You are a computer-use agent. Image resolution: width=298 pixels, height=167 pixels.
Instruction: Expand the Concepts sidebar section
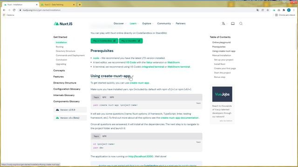[59, 71]
